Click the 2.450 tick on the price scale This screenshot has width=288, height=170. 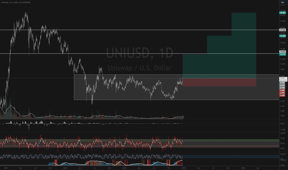click(282, 116)
